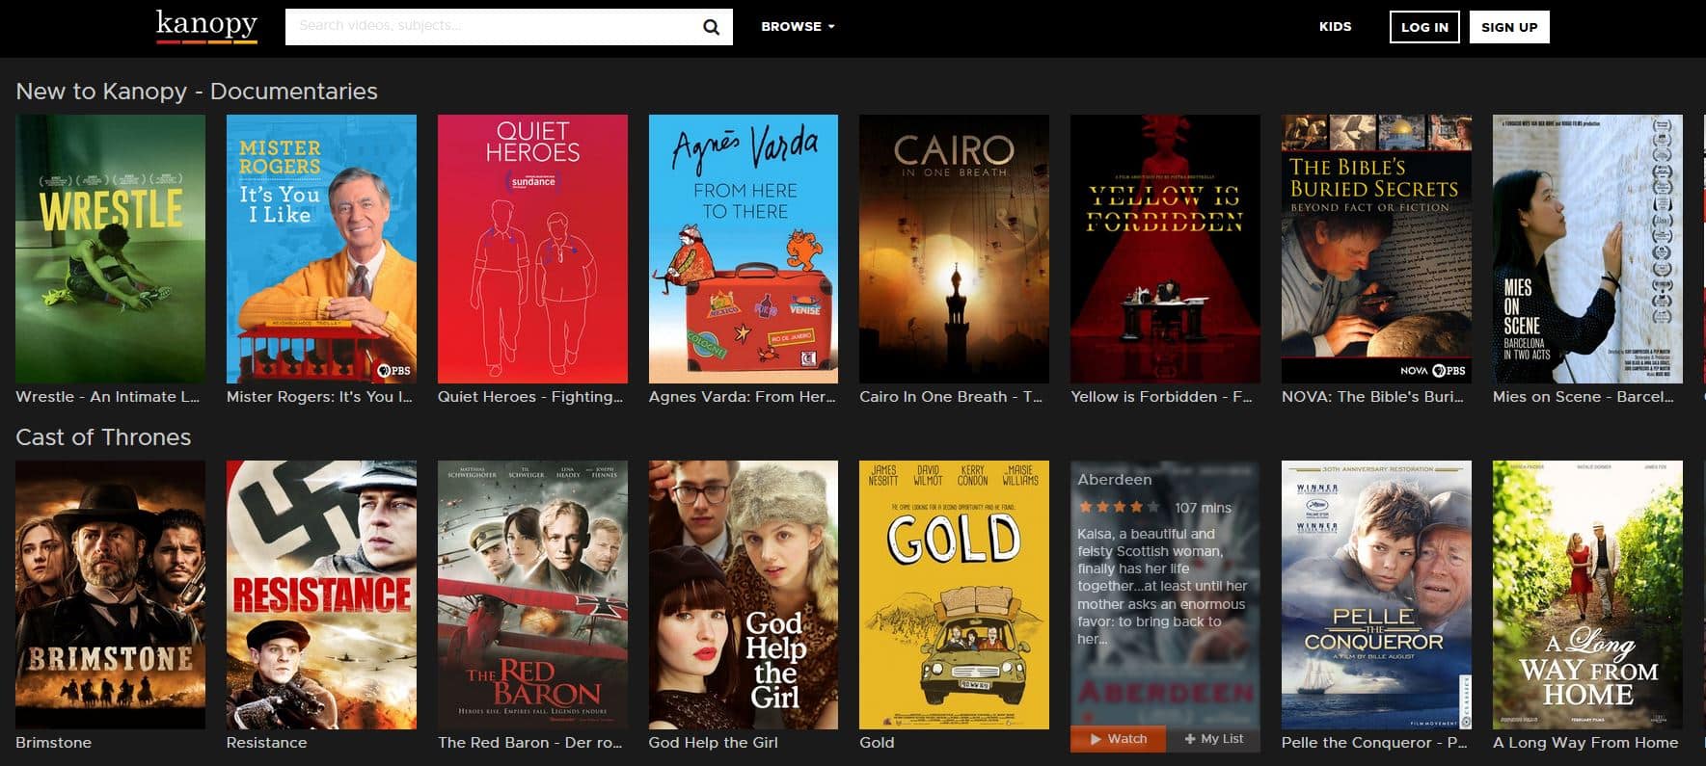Click the Gold title text
The width and height of the screenshot is (1706, 766).
coord(877,742)
